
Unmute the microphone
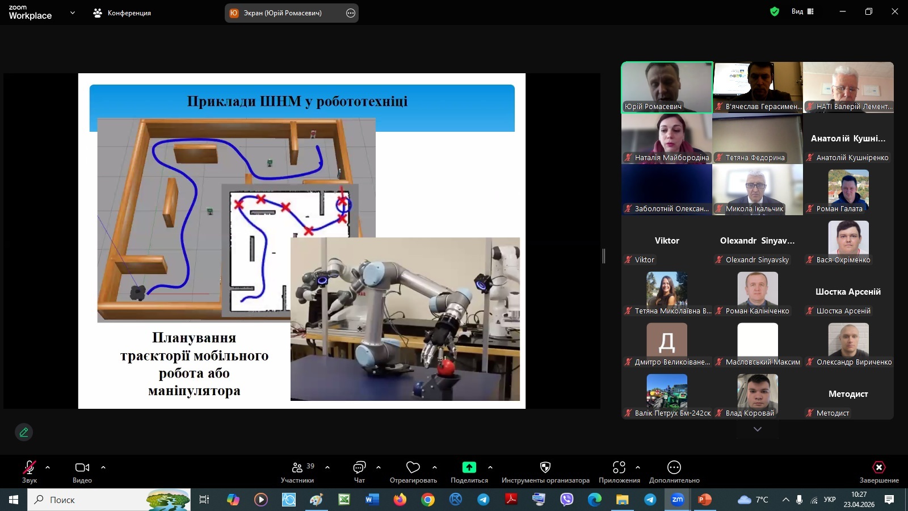coord(29,471)
